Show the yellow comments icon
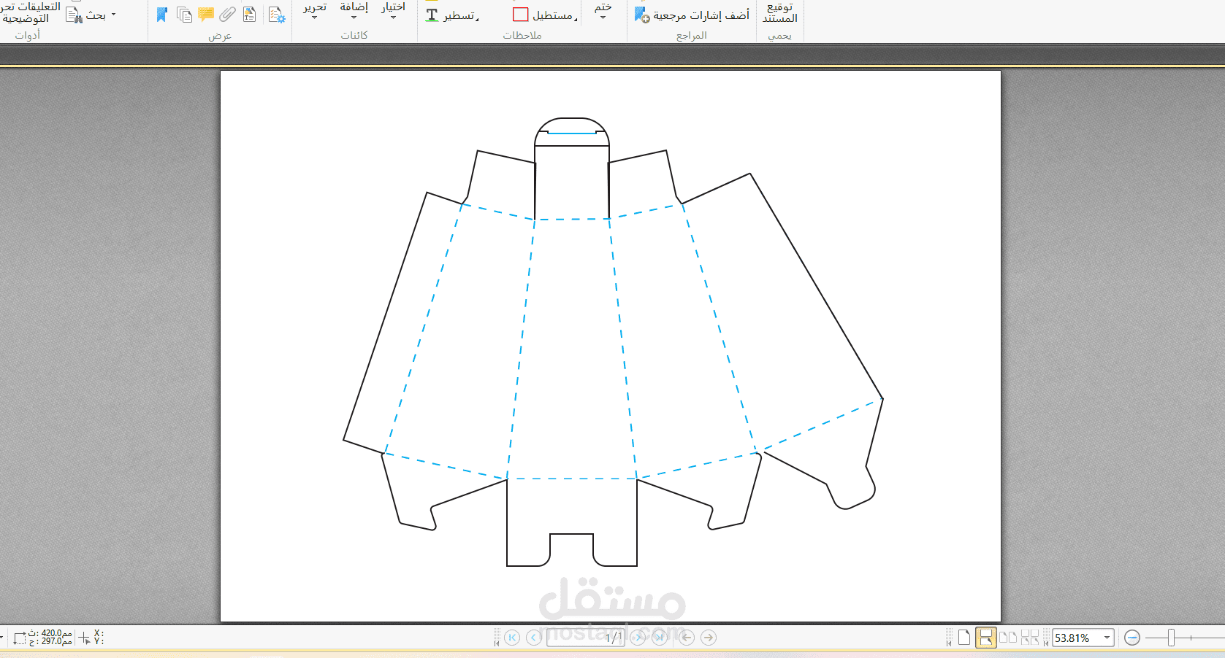Image resolution: width=1225 pixels, height=658 pixels. [x=206, y=15]
